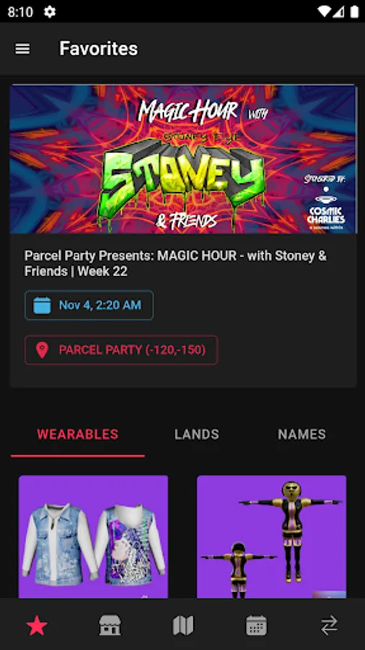Open the settings gear in status bar
365x650 pixels.
pyautogui.click(x=50, y=12)
